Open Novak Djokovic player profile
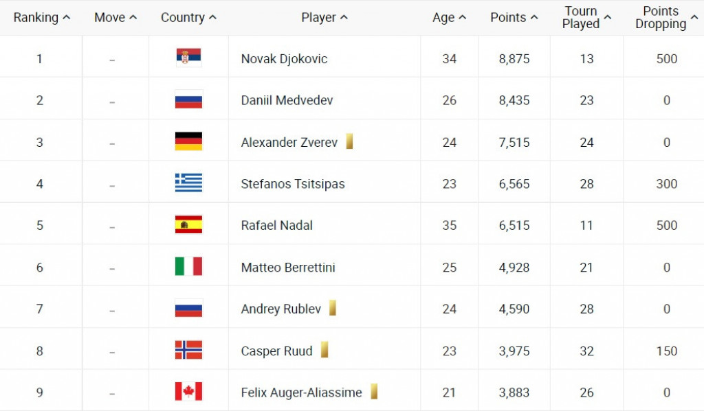The image size is (704, 411). [x=284, y=59]
